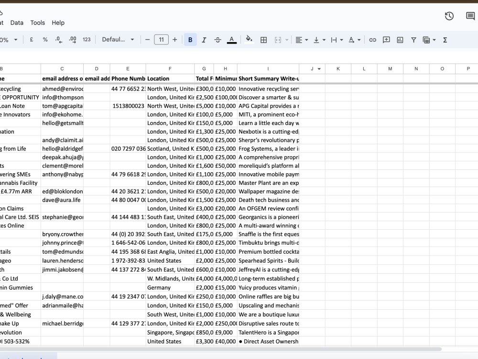Open borders menu
Image resolution: width=478 pixels, height=359 pixels.
click(x=264, y=40)
